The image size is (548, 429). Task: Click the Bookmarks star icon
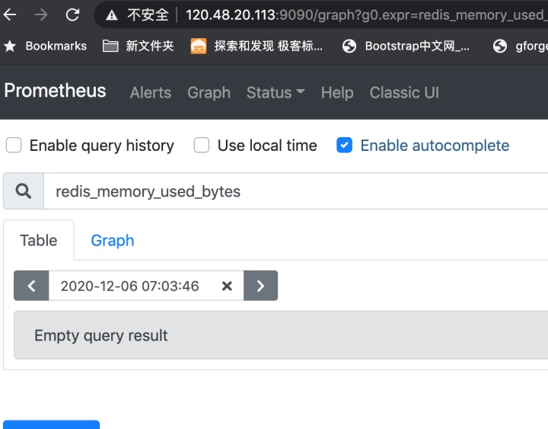[x=10, y=46]
